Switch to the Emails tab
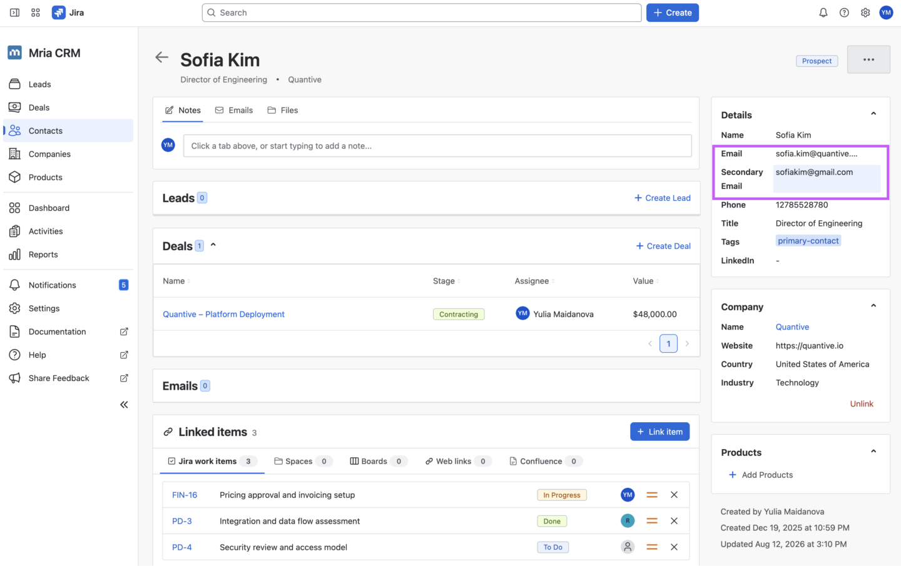Screen dimensions: 901x566 234,110
